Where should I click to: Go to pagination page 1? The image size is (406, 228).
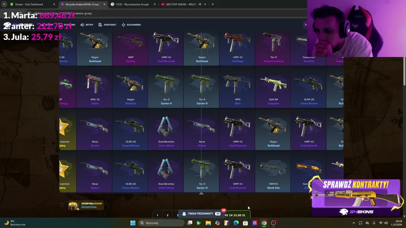158,215
